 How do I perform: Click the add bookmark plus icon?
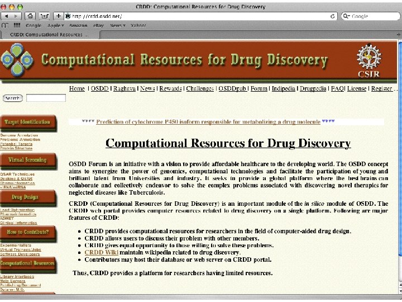[59, 16]
